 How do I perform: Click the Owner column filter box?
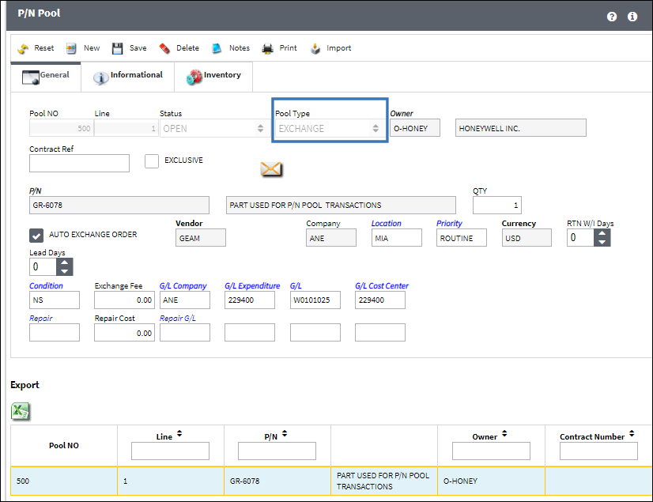tap(492, 451)
